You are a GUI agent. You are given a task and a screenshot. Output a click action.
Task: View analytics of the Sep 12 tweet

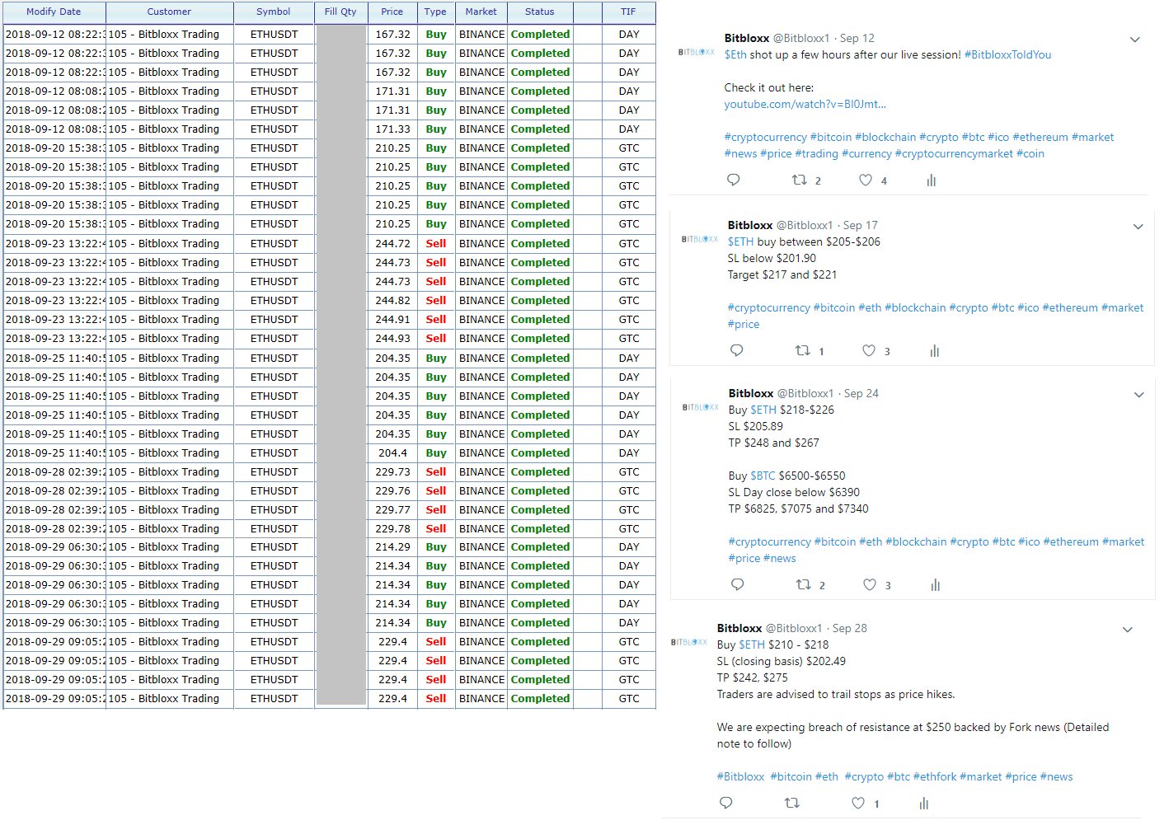tap(932, 180)
